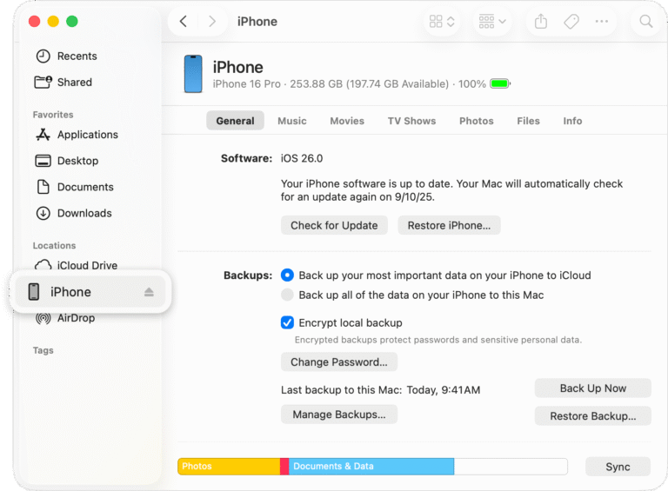Open Documents in the sidebar

[74, 187]
